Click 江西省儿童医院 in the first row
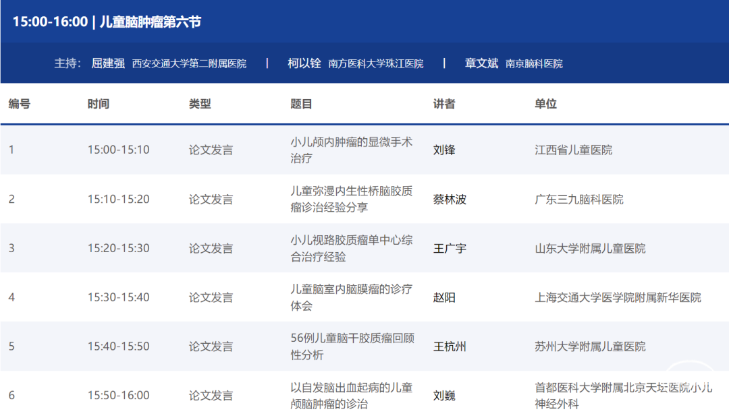The height and width of the screenshot is (420, 729). pos(573,150)
